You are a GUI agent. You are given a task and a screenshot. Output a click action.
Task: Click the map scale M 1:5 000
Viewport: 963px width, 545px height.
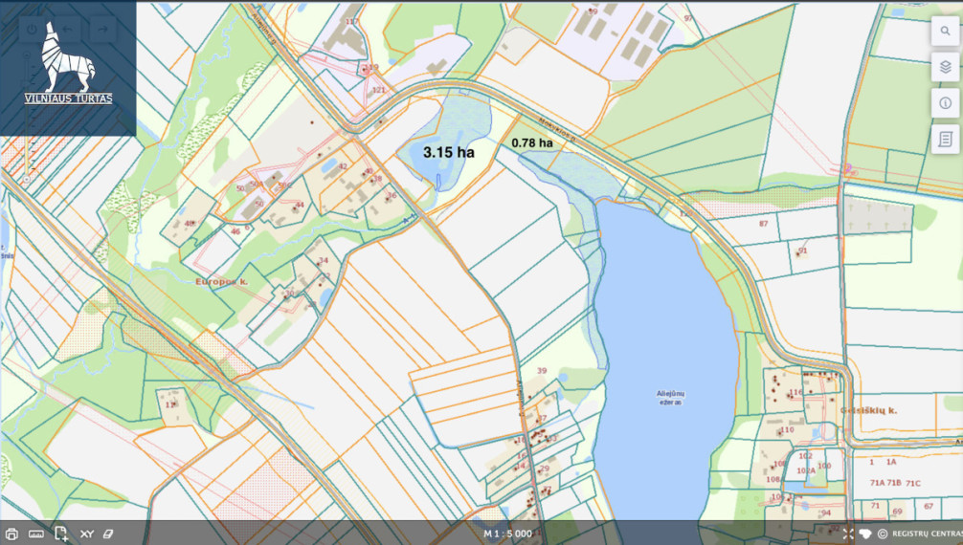507,534
